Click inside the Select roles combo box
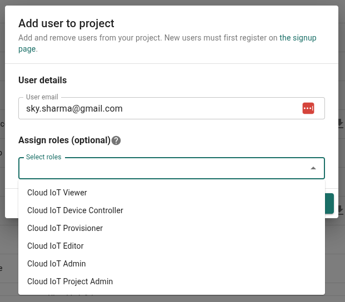The width and height of the screenshot is (345, 302). pyautogui.click(x=161, y=168)
